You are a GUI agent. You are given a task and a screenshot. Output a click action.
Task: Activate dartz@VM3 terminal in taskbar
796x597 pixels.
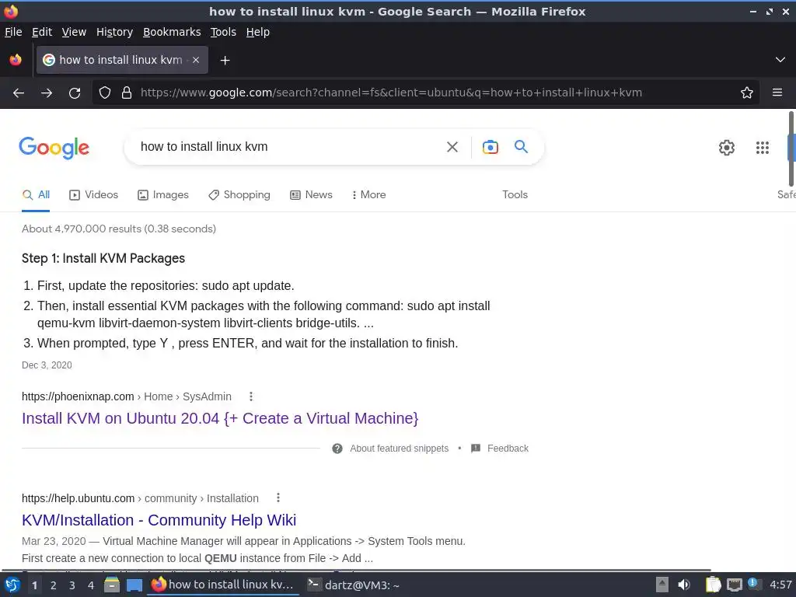(x=354, y=585)
